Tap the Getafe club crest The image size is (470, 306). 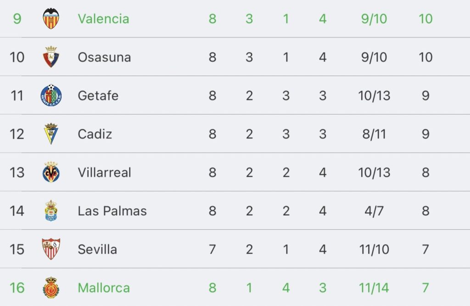(x=51, y=95)
